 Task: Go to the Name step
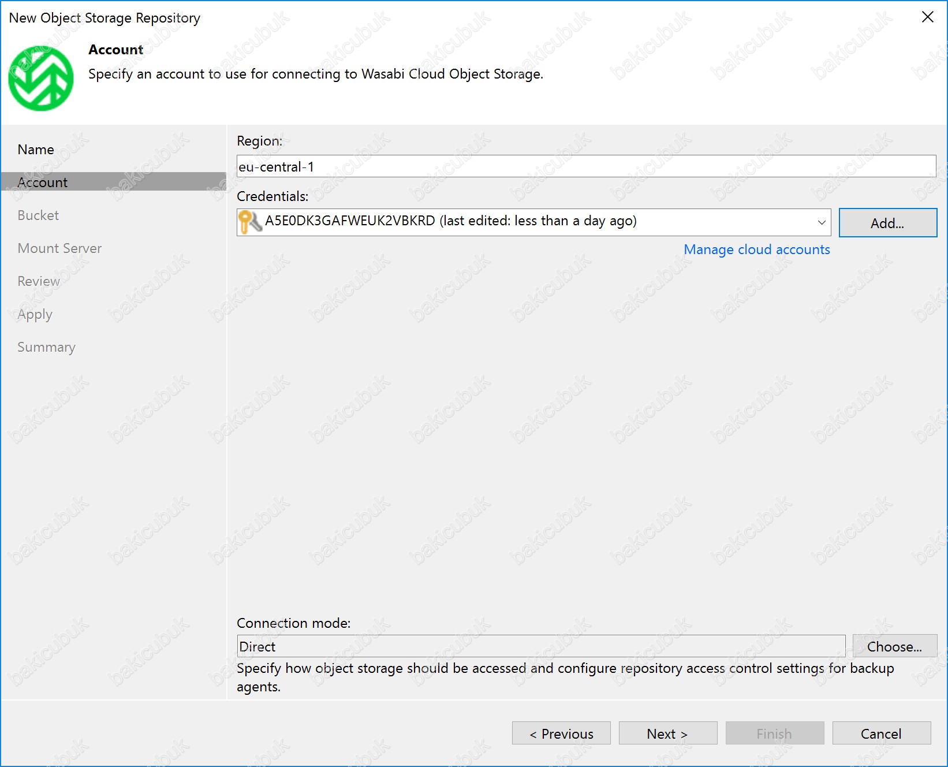[36, 150]
